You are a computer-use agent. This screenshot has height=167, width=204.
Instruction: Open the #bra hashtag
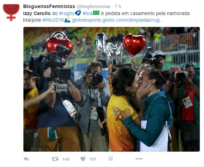coord(87,13)
